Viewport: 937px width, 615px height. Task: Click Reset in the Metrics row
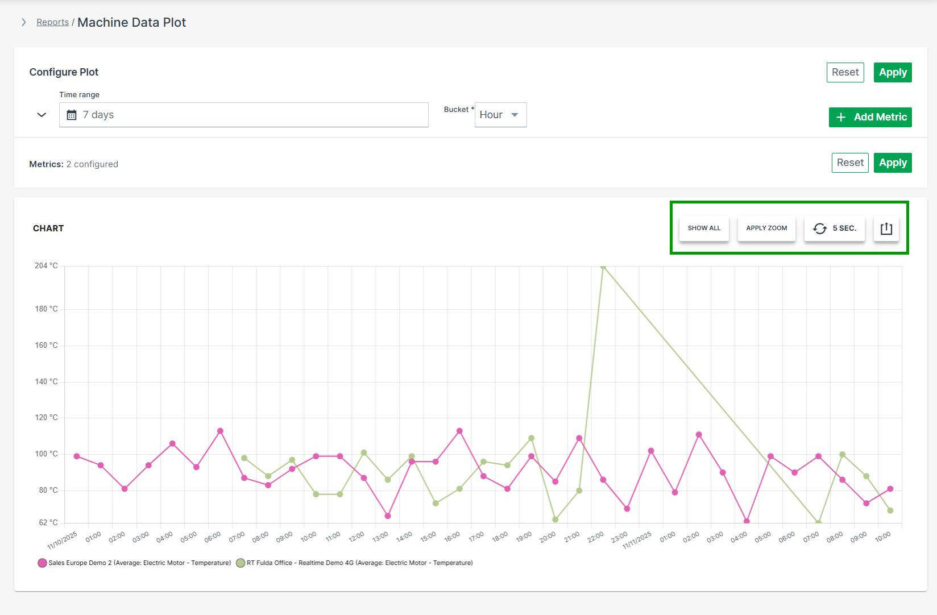click(x=849, y=163)
